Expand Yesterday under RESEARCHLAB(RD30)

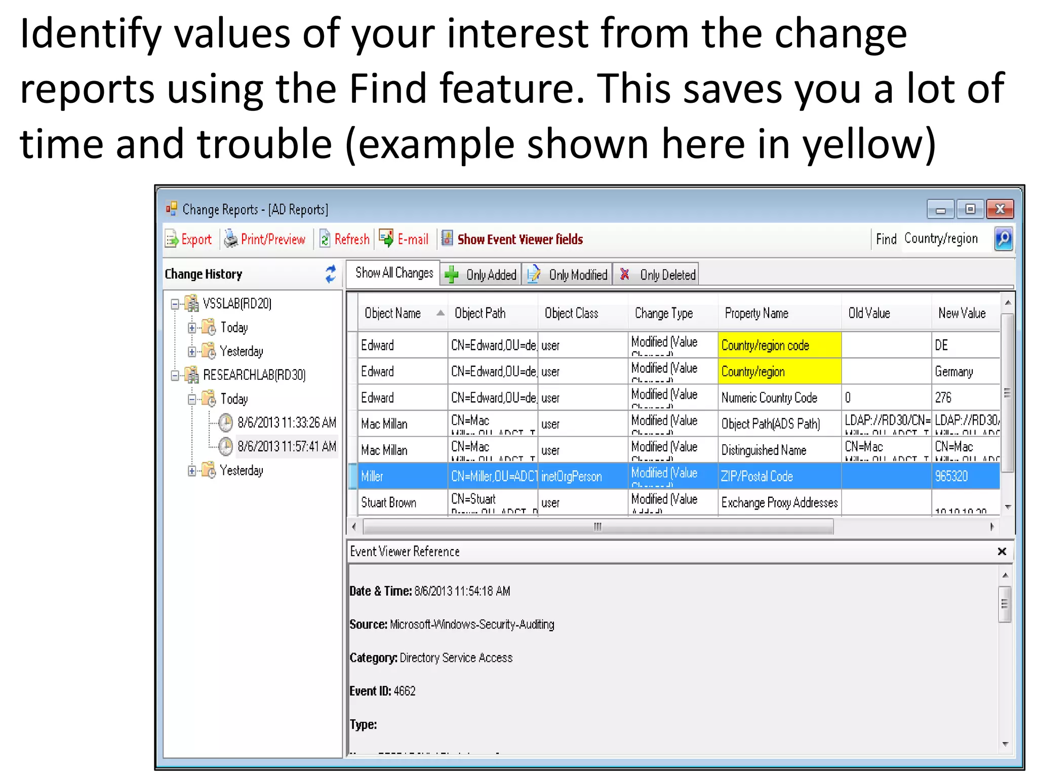point(191,471)
